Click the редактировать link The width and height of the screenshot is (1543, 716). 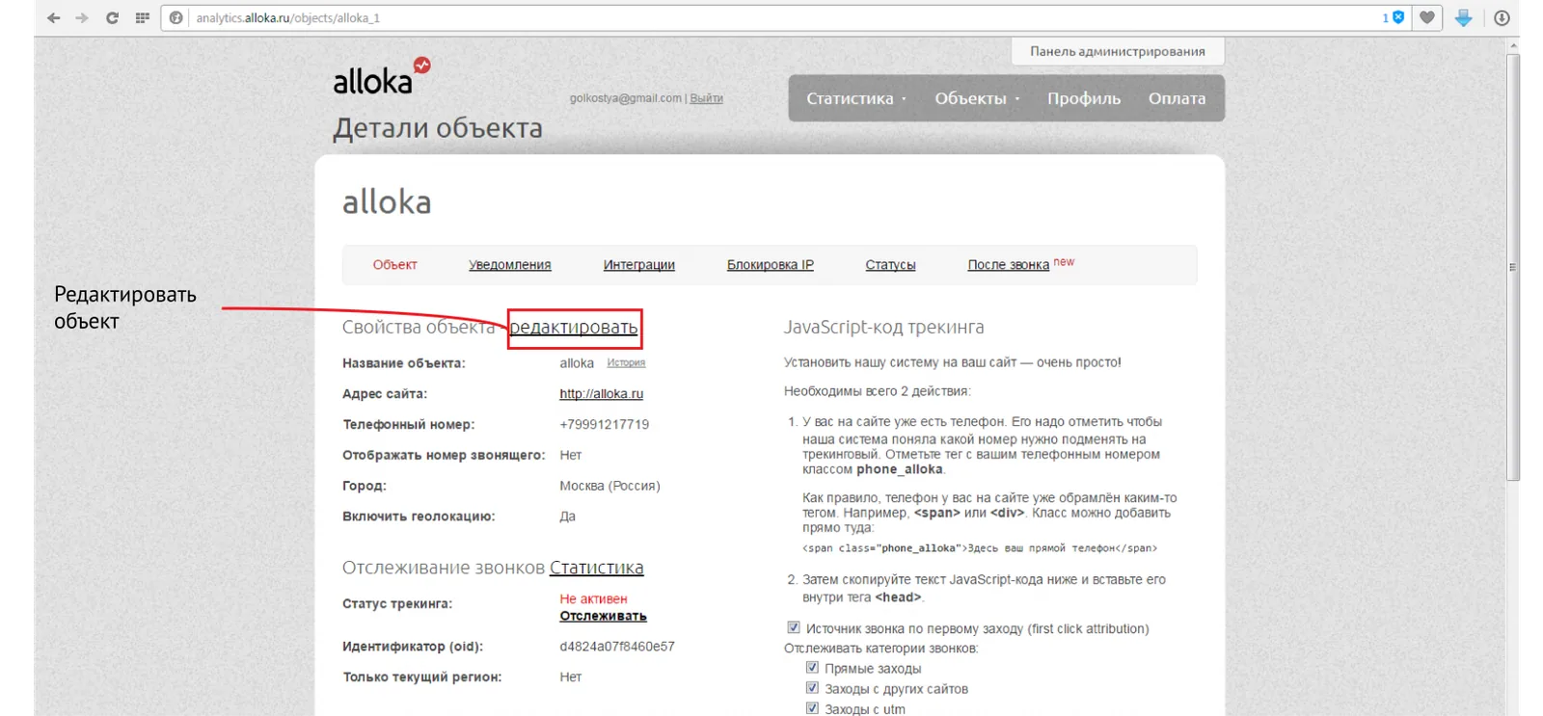pos(574,328)
